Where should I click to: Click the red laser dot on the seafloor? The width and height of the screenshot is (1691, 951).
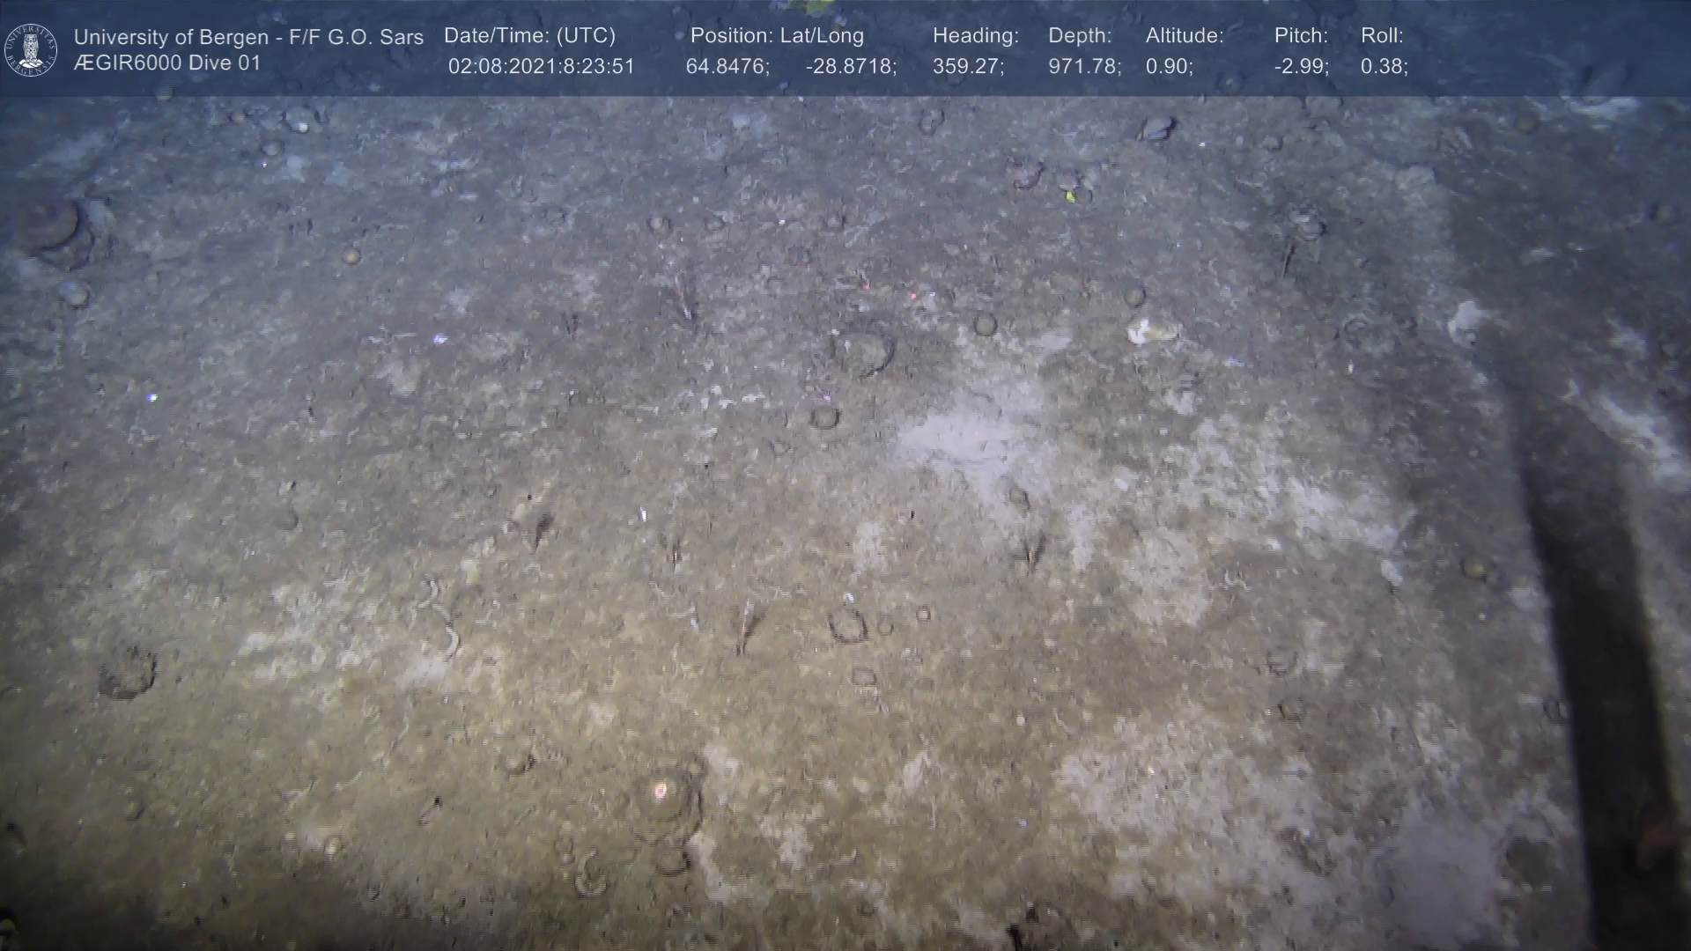pyautogui.click(x=913, y=297)
